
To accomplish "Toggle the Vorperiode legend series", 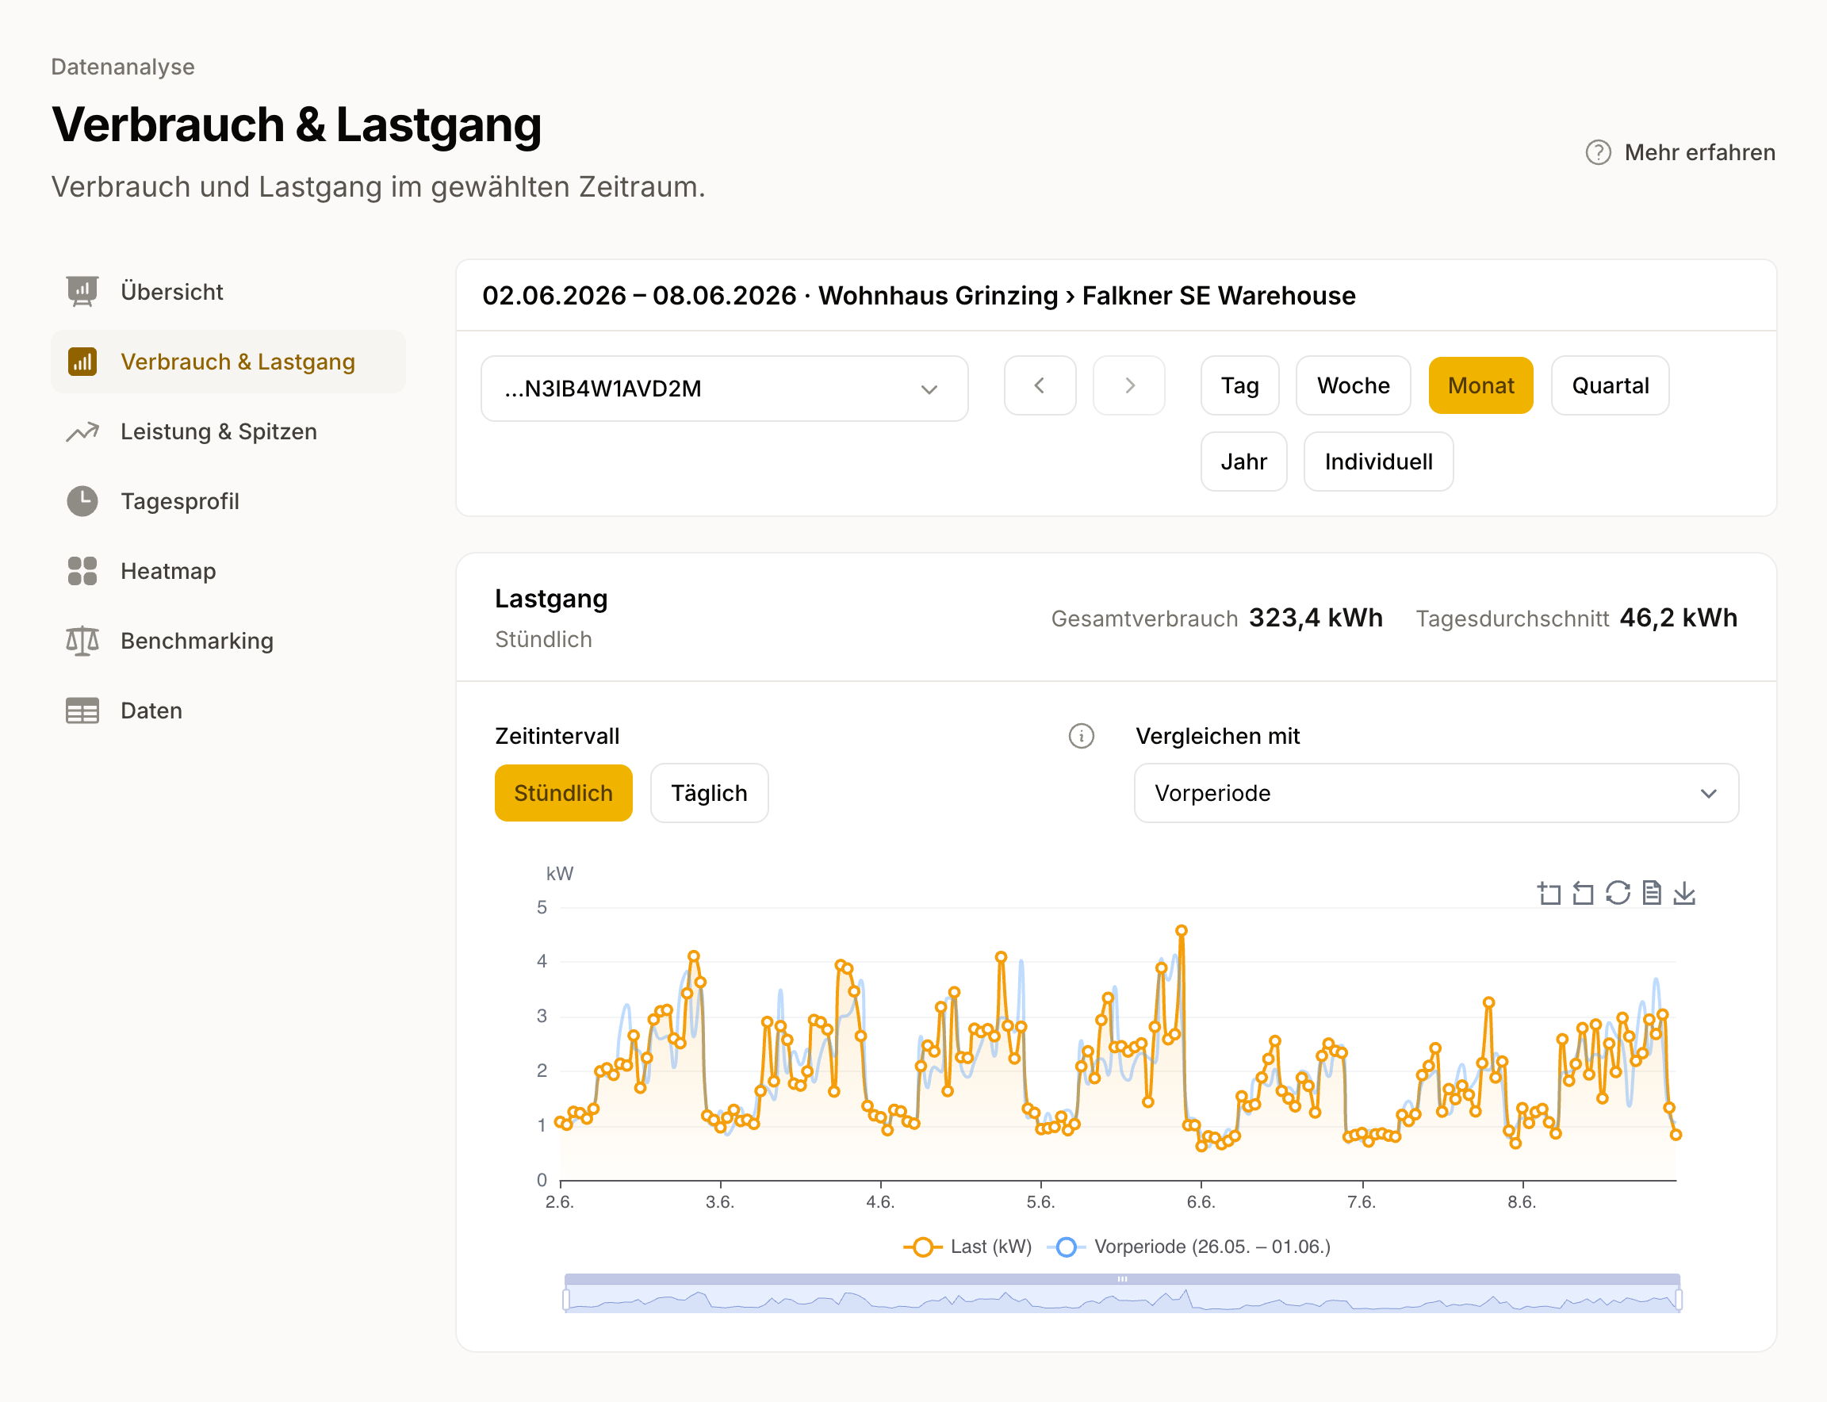I will pos(1189,1247).
